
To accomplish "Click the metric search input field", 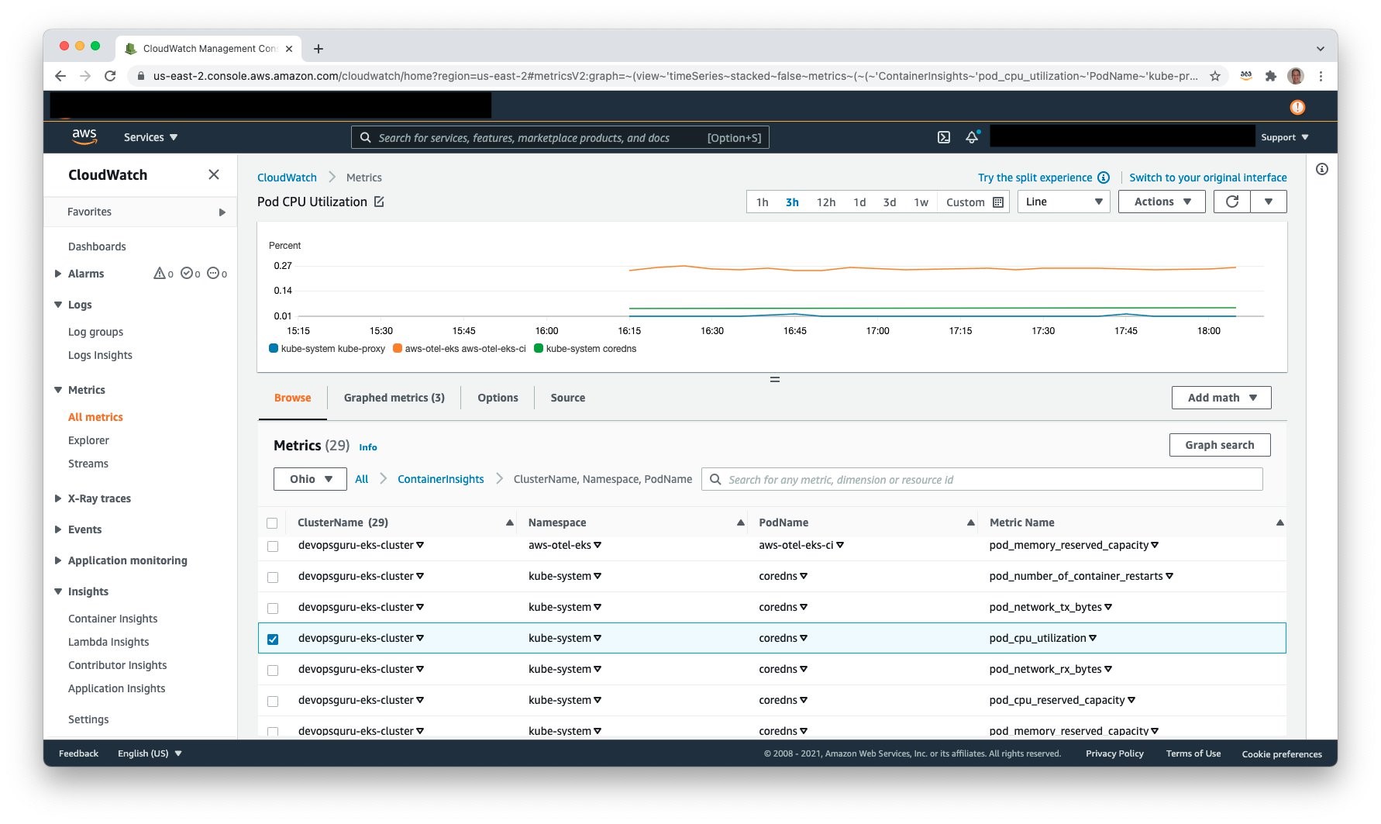I will click(982, 480).
